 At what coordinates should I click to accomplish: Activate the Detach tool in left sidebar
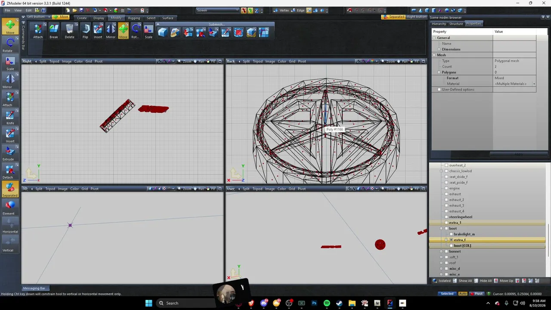tap(10, 171)
